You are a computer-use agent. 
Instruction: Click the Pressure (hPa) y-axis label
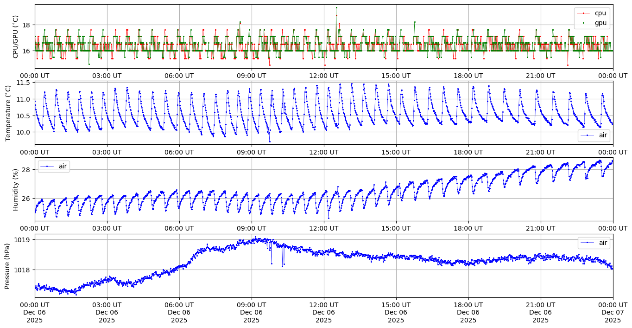tap(8, 266)
